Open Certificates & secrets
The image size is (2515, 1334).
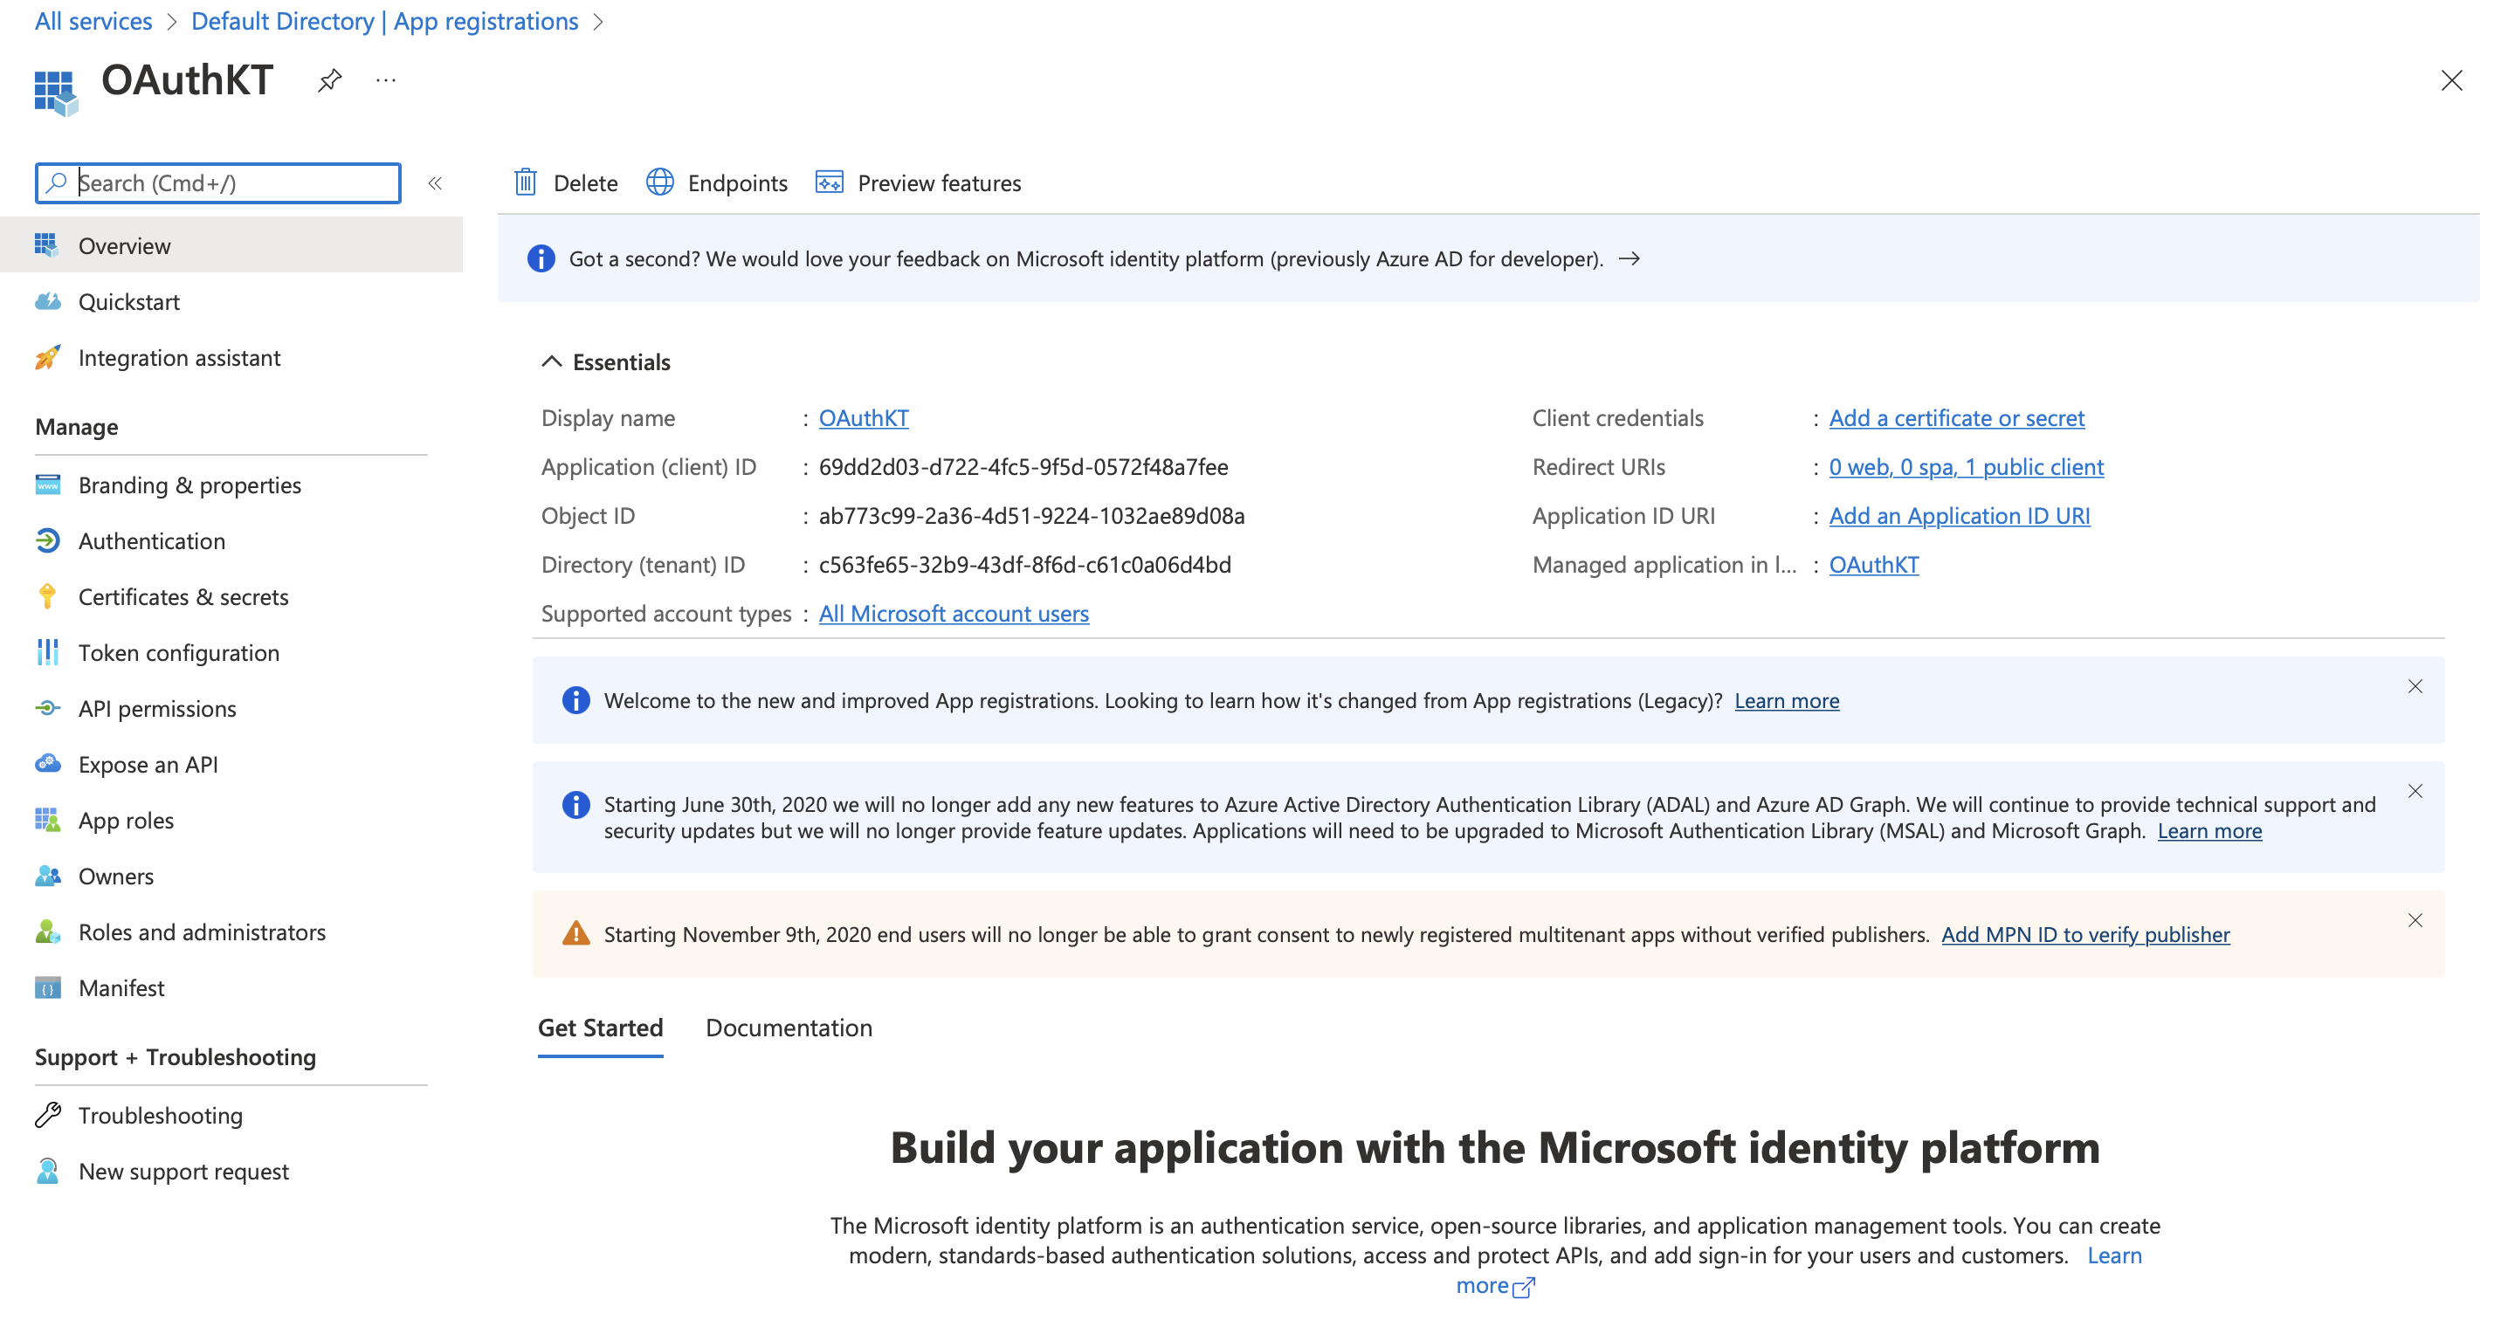pos(183,597)
